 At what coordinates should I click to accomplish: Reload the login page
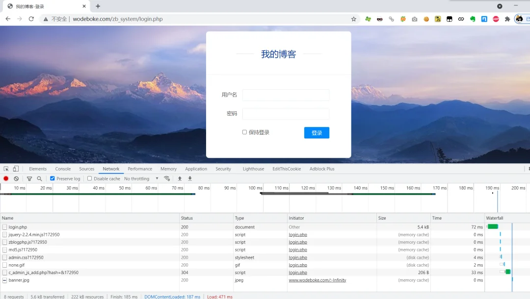[31, 19]
